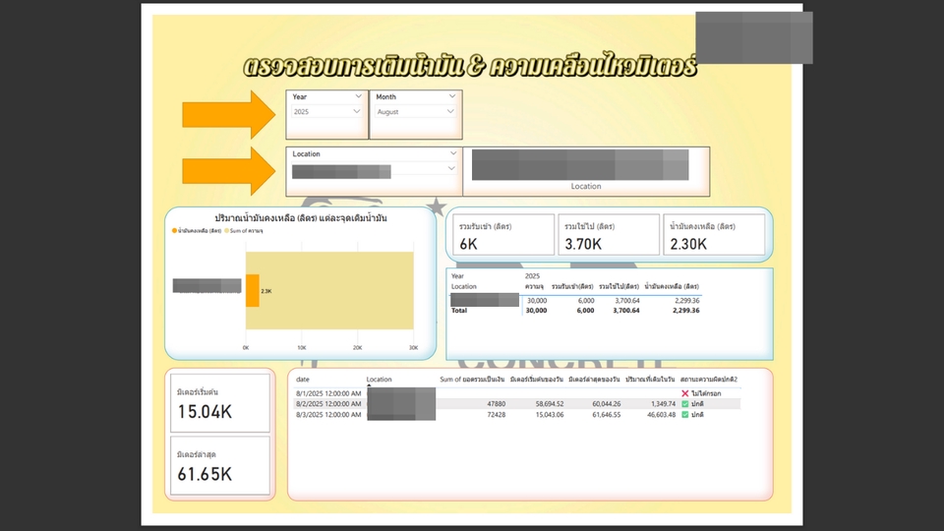Screen dimensions: 944x531
Task: Collapse the Year slicer header chevron
Action: point(358,96)
